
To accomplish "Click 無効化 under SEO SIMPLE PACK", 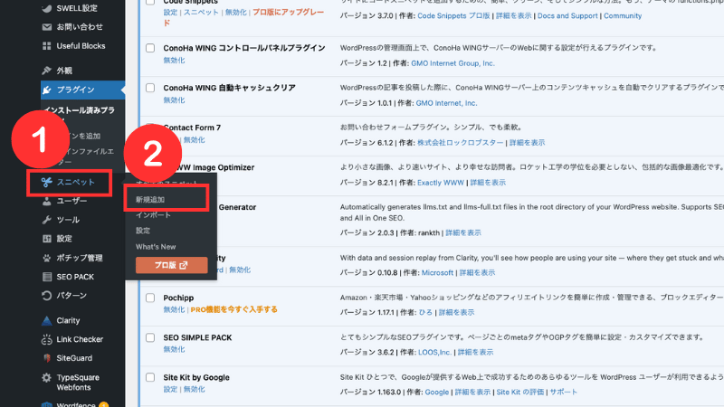I will point(174,349).
